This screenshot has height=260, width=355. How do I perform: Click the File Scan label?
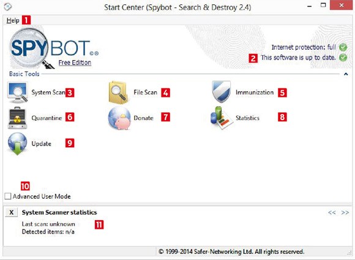[x=145, y=93]
